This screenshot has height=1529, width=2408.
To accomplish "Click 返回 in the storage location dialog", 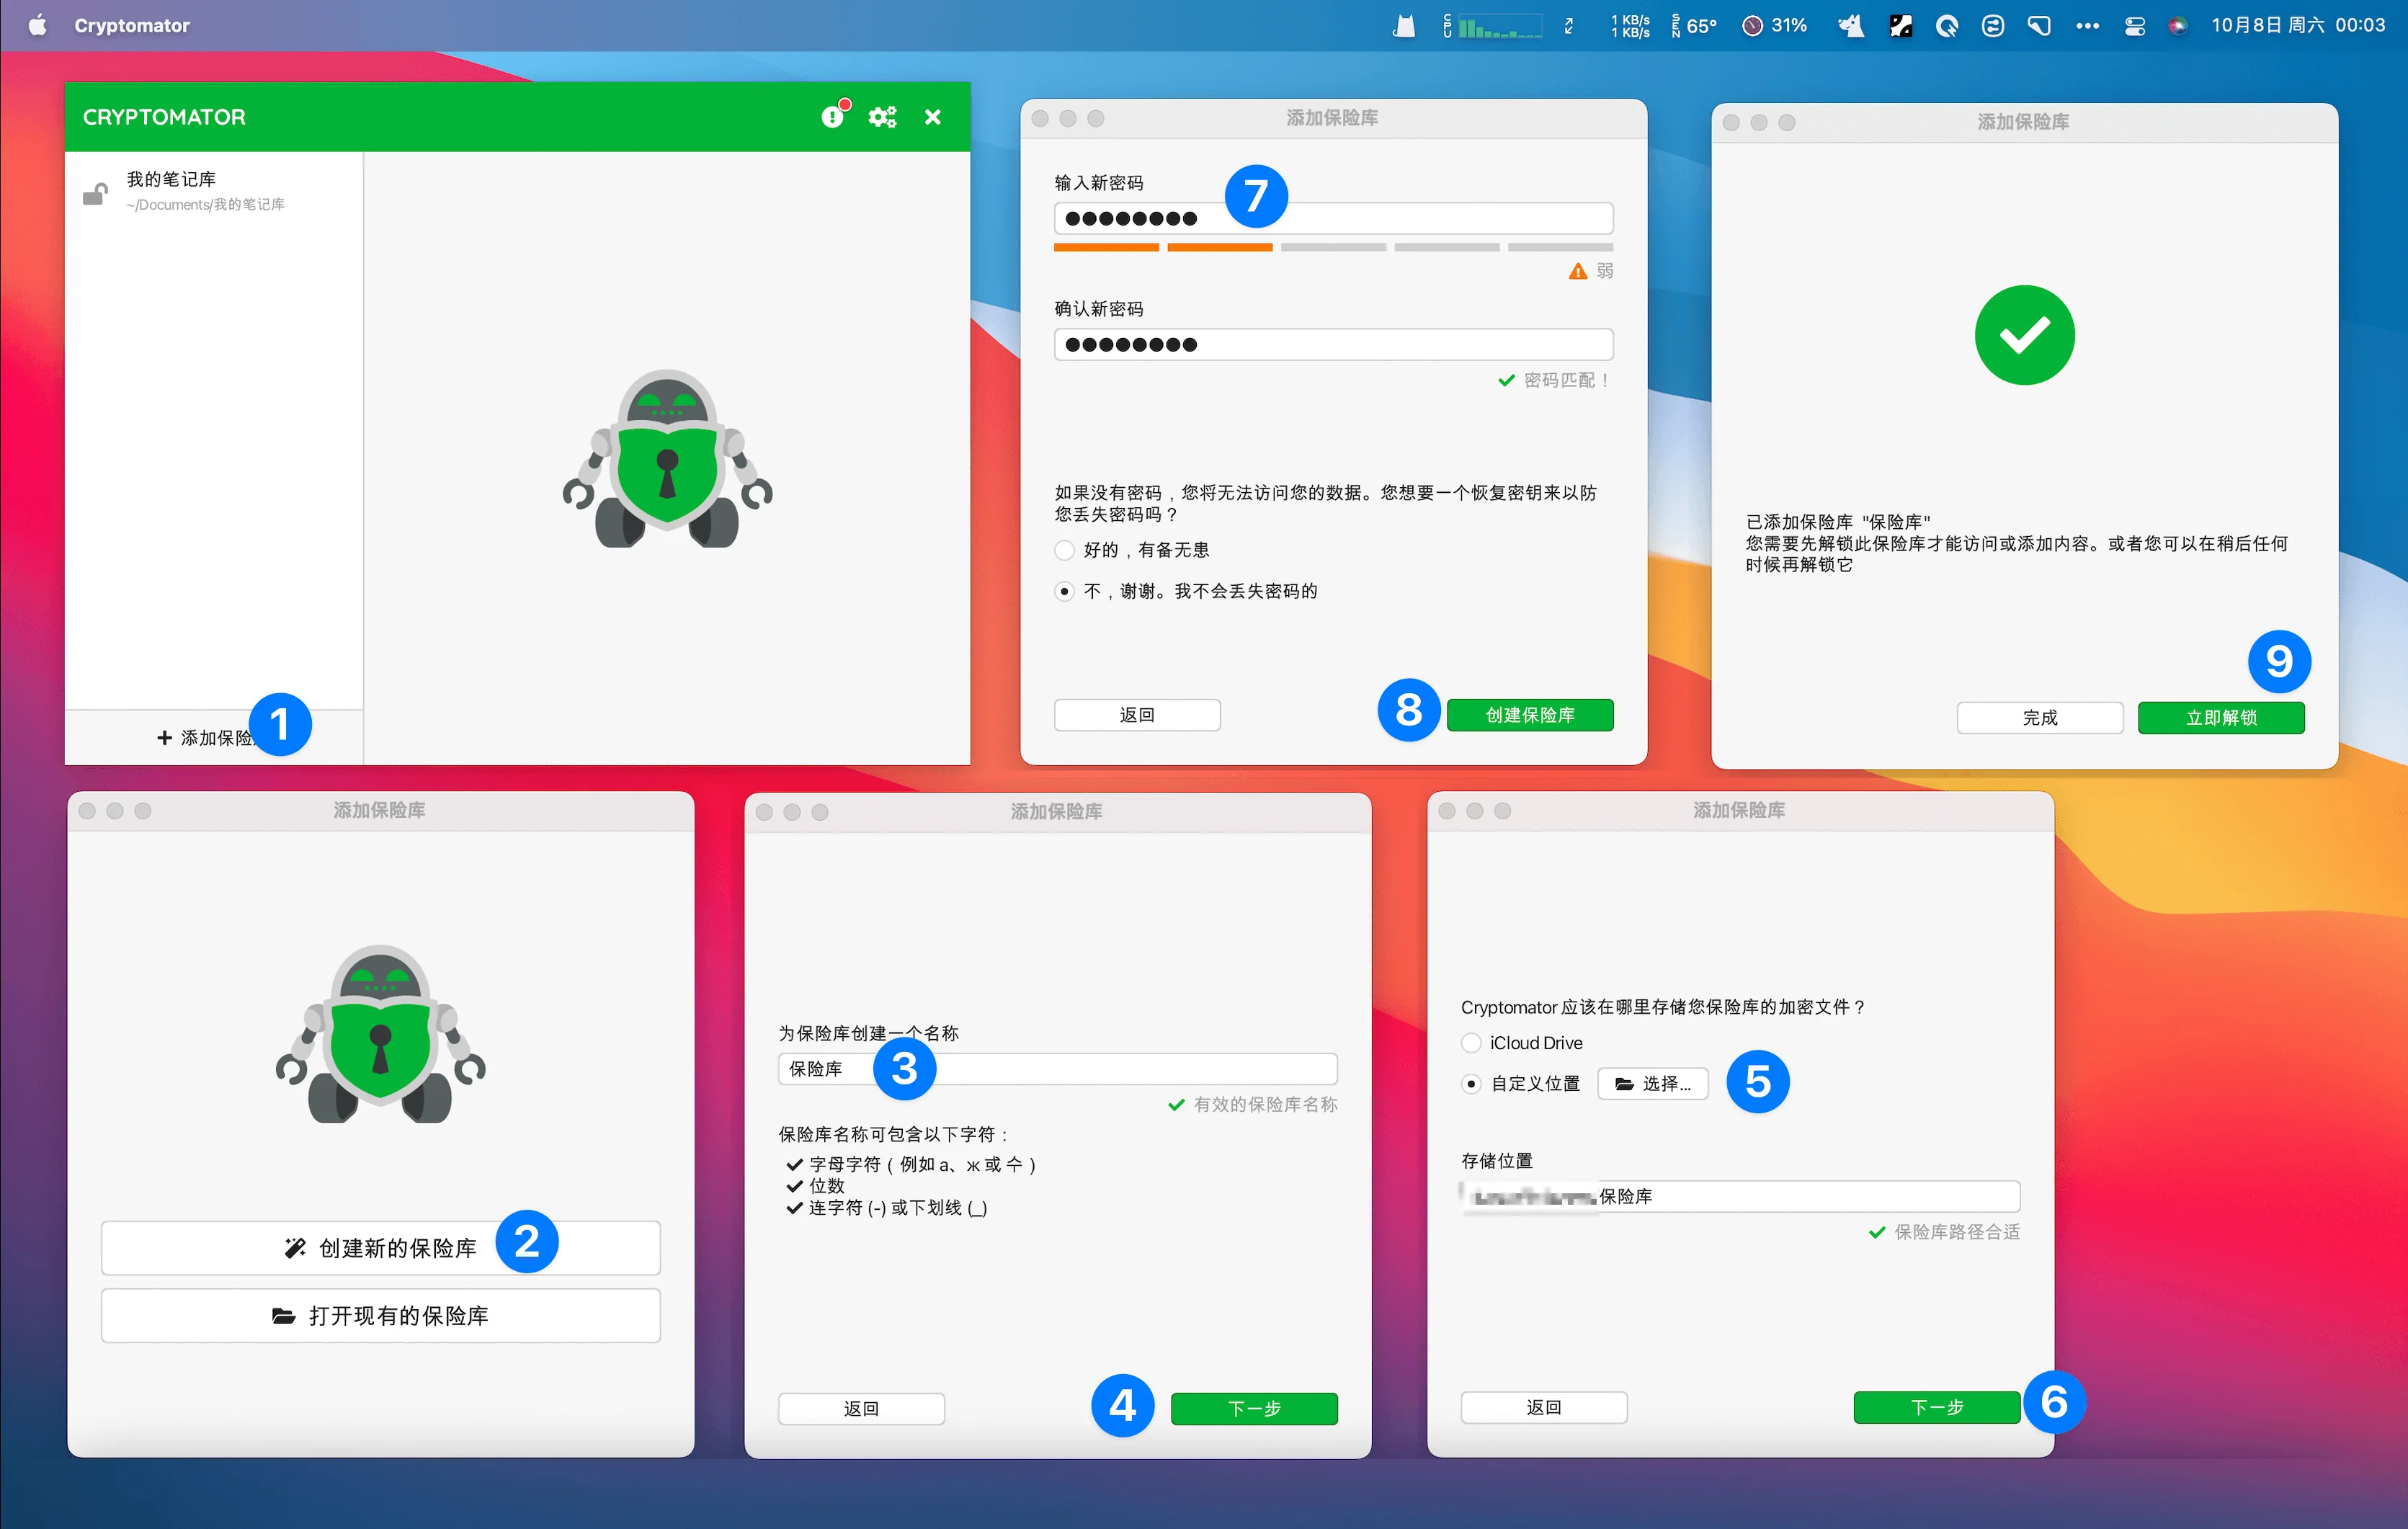I will point(1544,1408).
